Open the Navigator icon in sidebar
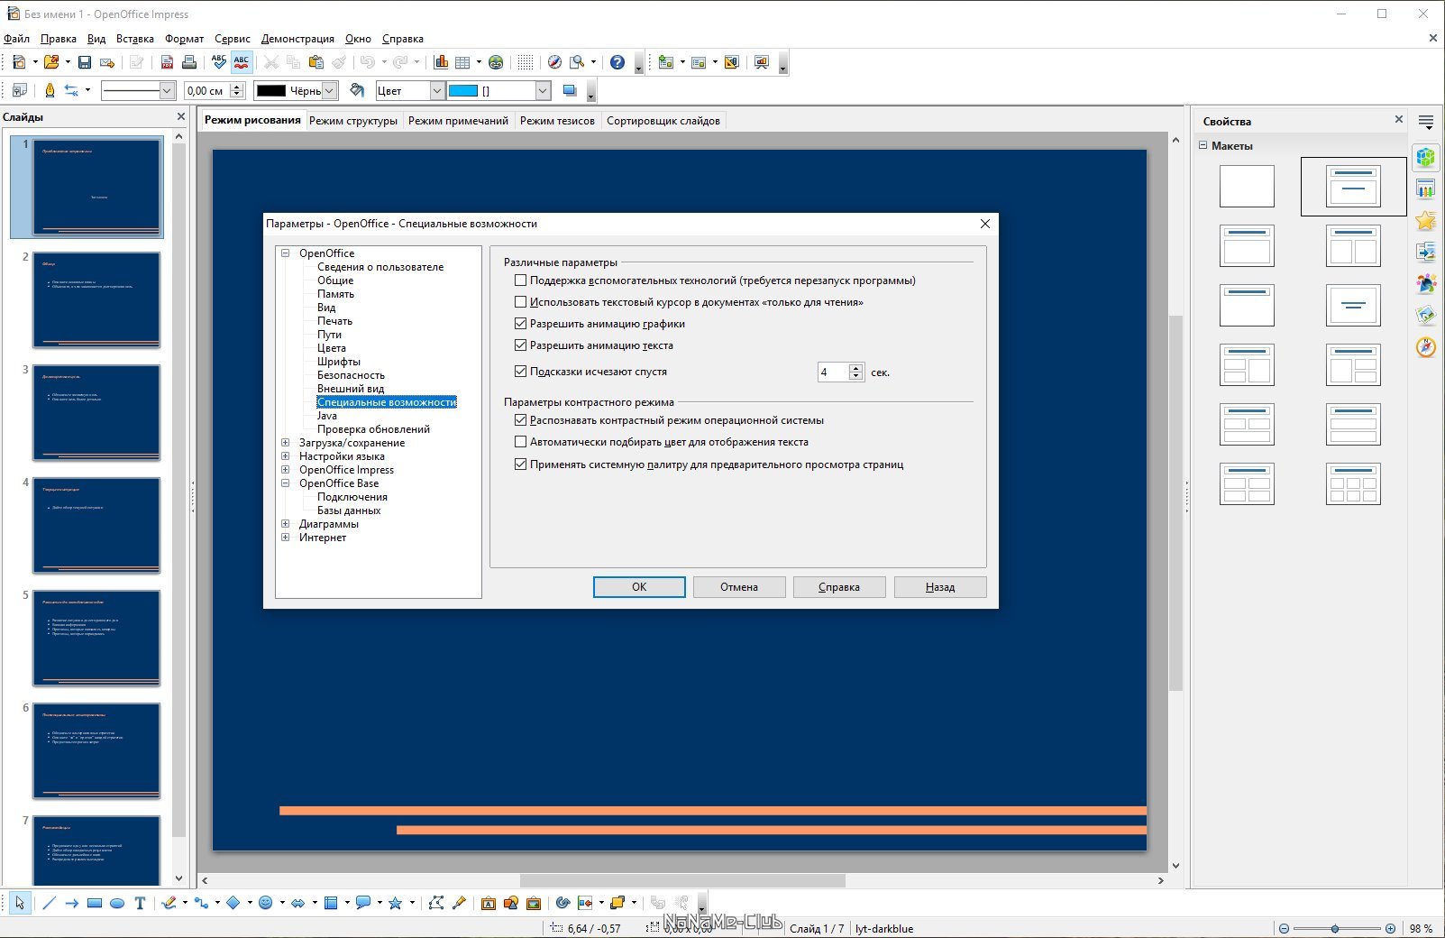Screen dimensions: 1445x938 [1425, 347]
